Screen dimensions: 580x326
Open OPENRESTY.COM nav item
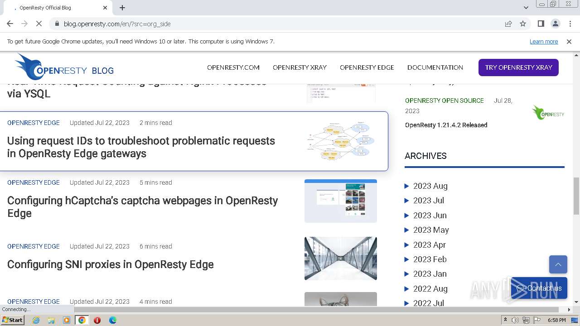(x=233, y=67)
